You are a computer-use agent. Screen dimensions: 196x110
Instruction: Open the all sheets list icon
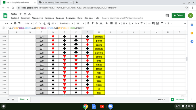point(13,100)
